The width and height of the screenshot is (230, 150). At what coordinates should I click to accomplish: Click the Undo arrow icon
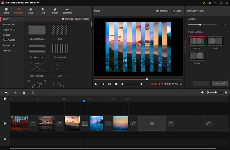6,93
